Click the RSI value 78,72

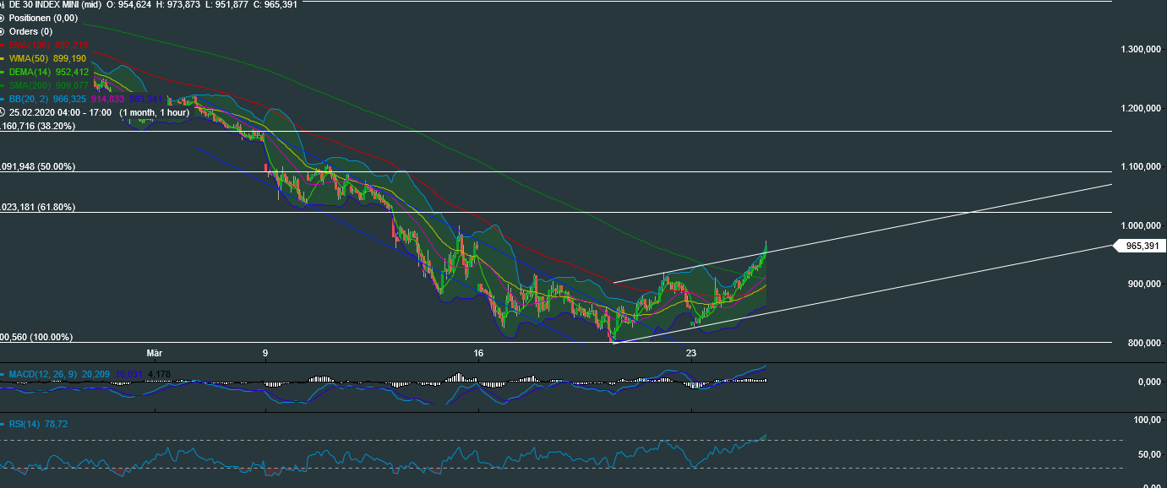coord(57,425)
